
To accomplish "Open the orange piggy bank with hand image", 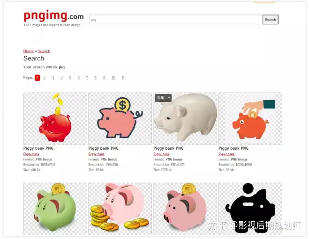I will pyautogui.click(x=250, y=119).
